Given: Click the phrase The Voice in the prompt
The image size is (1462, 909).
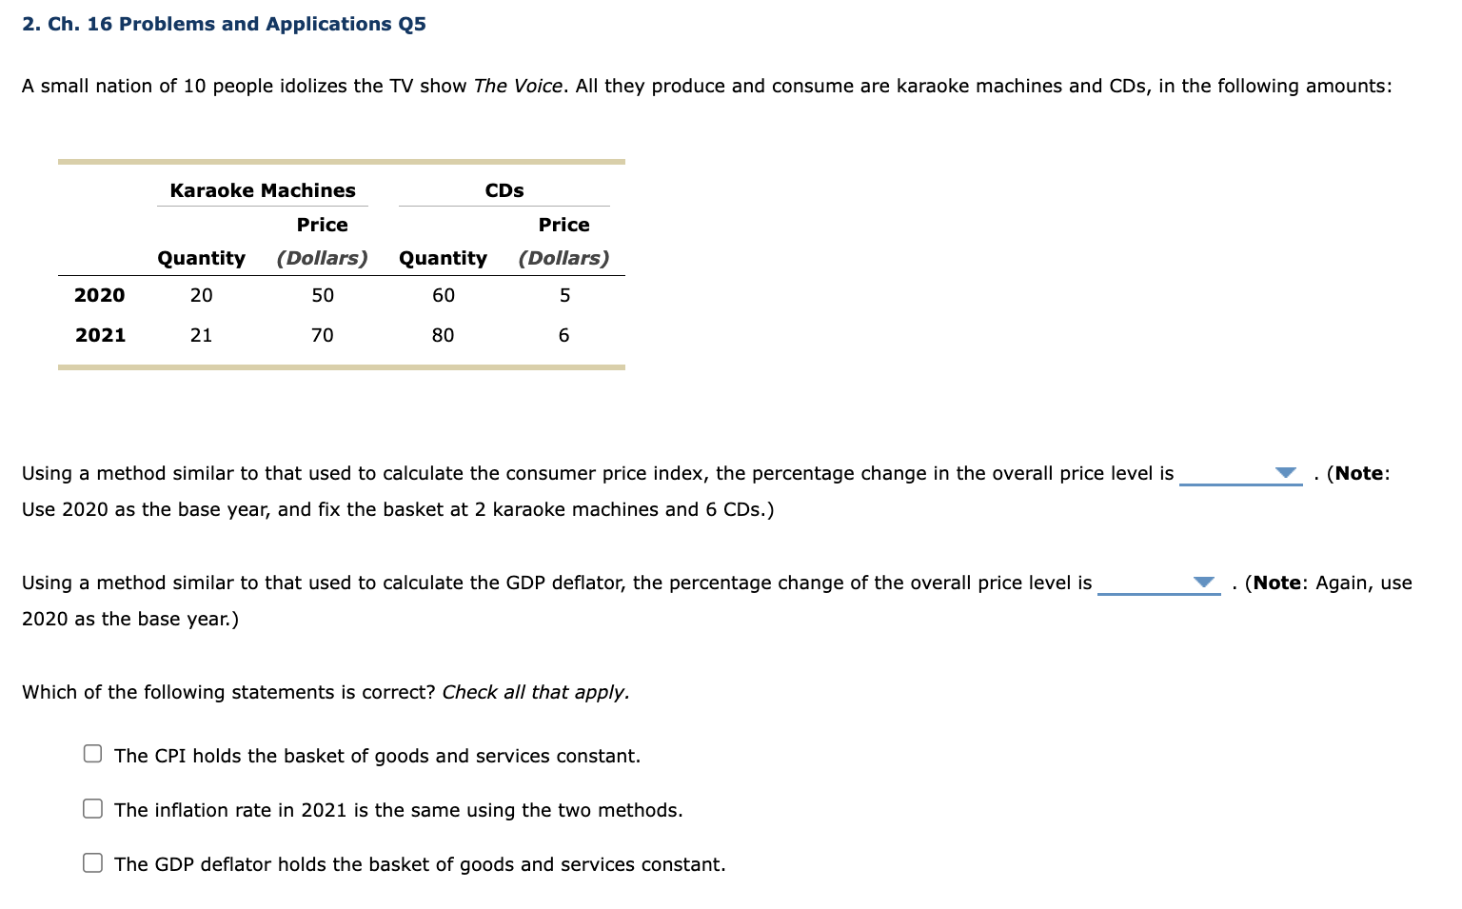Looking at the screenshot, I should [x=517, y=86].
